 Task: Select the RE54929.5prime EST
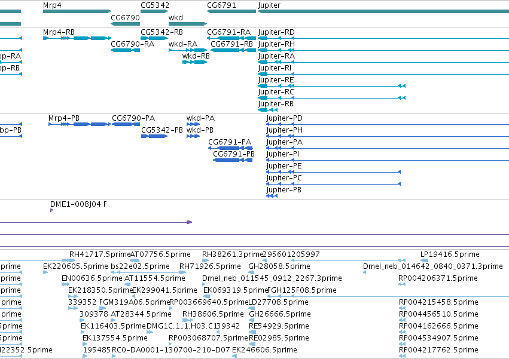tap(252, 332)
